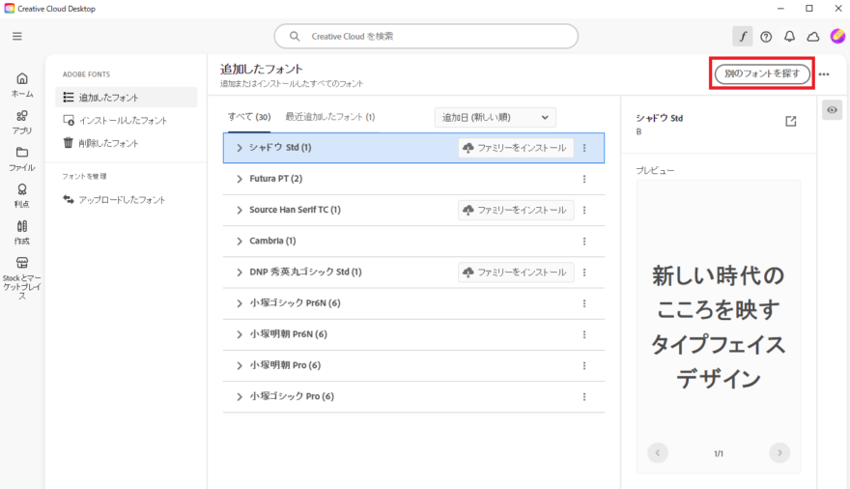Open ファイル section in sidebar
Image resolution: width=850 pixels, height=489 pixels.
click(22, 159)
